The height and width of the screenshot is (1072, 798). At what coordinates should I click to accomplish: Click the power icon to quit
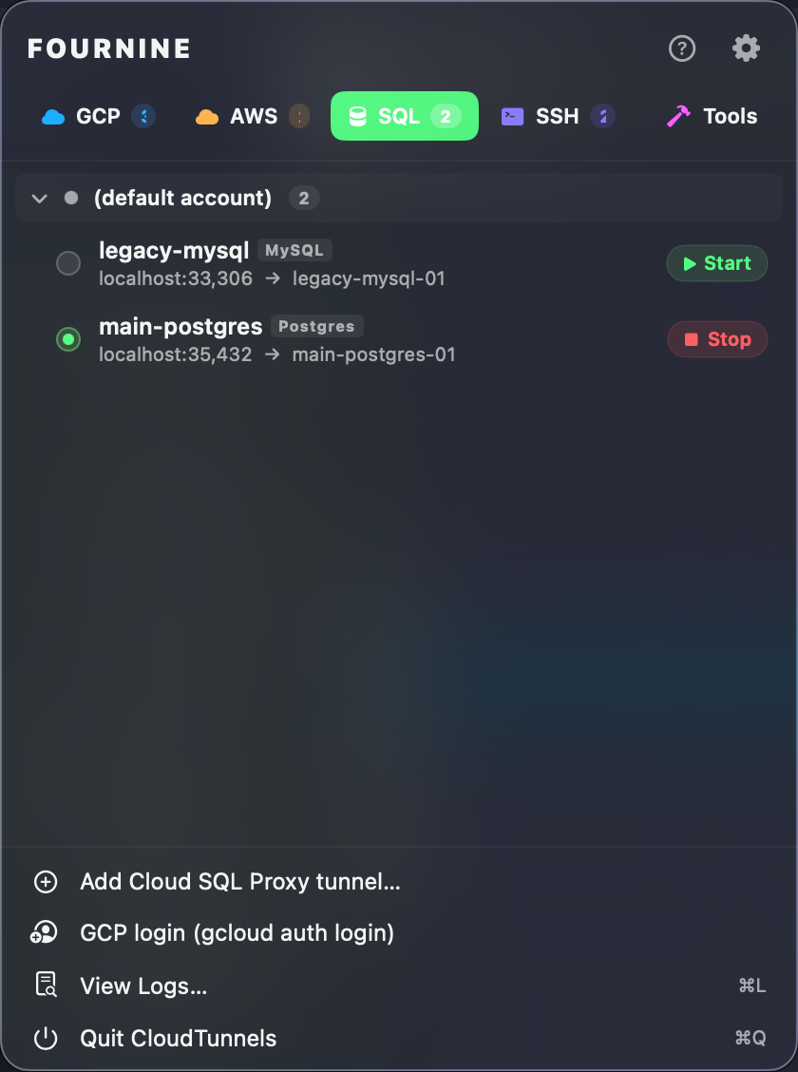click(x=46, y=1038)
